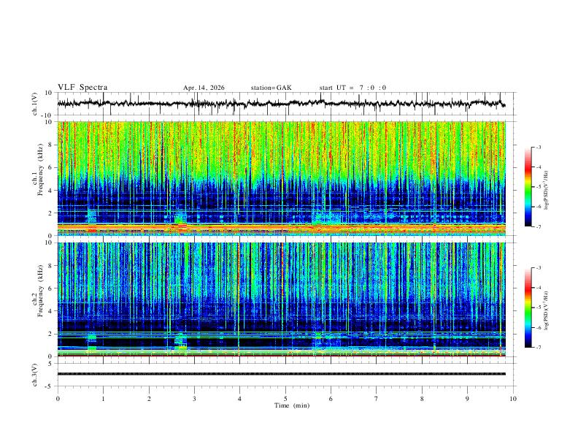Click the "8" kHz tick of ch.1 spectrogram
Image resolution: width=578 pixels, height=447 pixels.
[x=50, y=145]
